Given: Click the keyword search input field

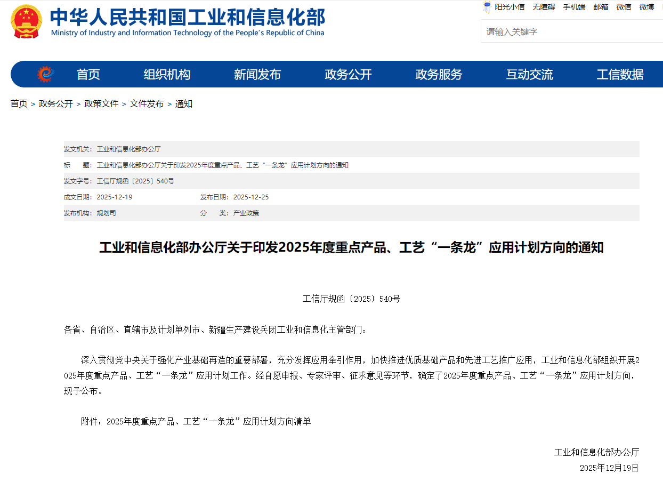Looking at the screenshot, I should click(x=570, y=31).
